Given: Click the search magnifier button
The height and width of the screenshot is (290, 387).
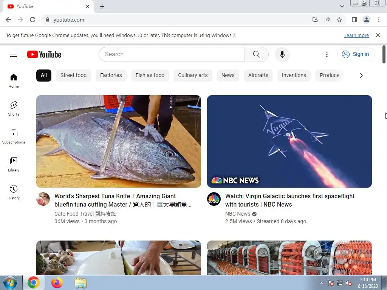Looking at the screenshot, I should (x=257, y=54).
